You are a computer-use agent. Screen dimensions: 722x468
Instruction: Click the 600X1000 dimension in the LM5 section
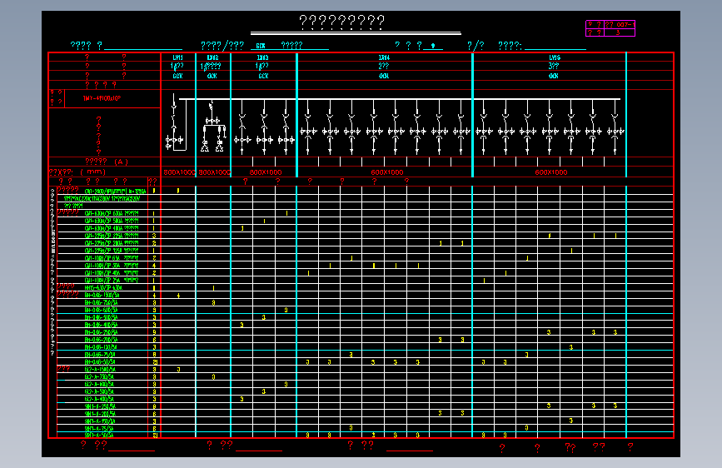click(550, 172)
